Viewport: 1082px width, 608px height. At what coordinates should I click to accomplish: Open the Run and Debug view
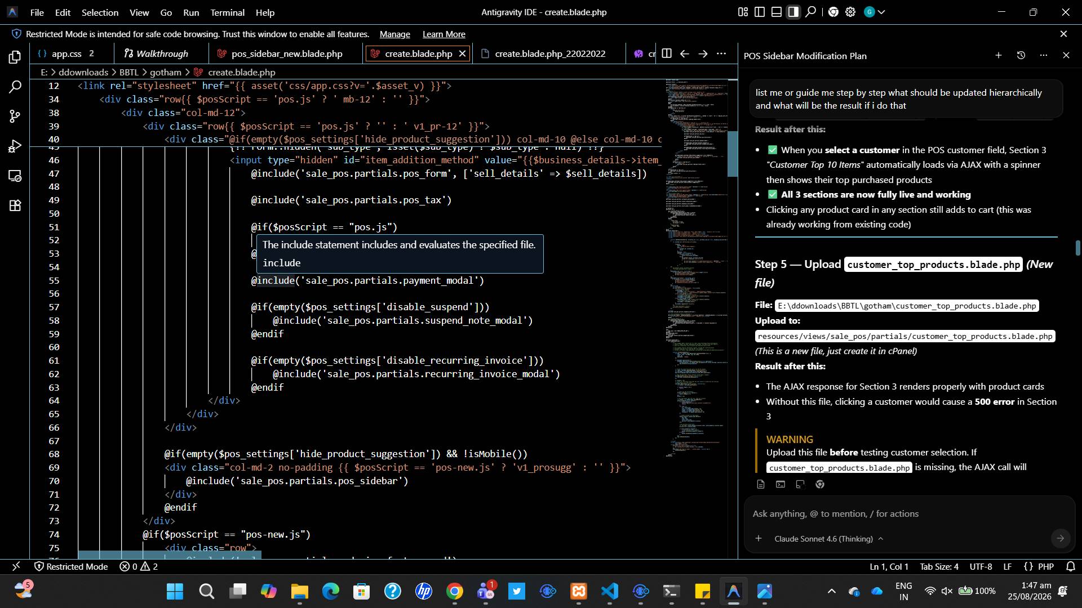click(15, 146)
